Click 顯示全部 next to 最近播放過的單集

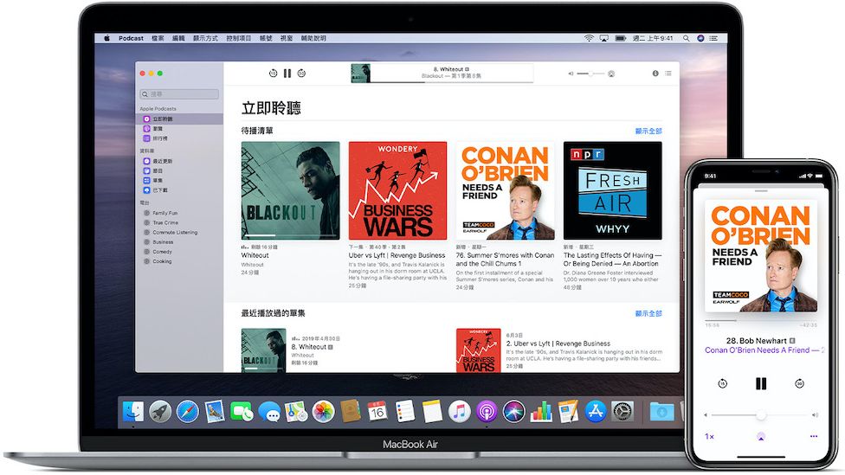(x=648, y=313)
